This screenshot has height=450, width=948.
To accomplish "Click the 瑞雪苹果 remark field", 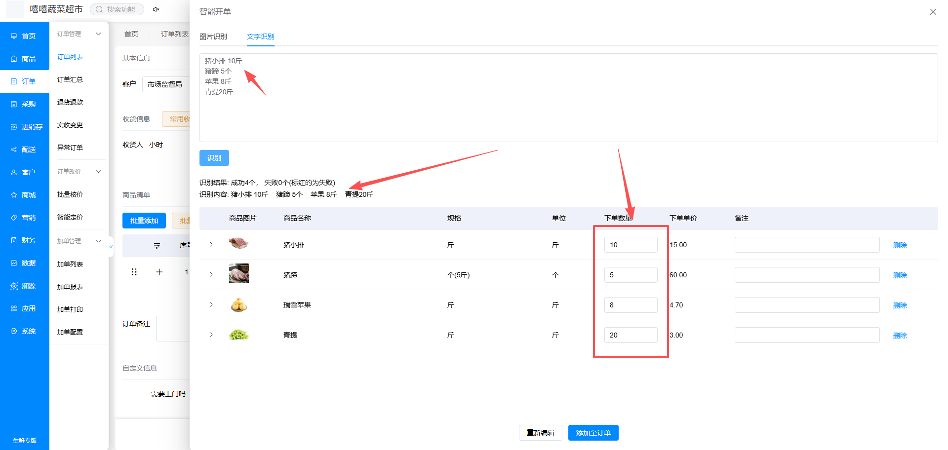I will [807, 305].
